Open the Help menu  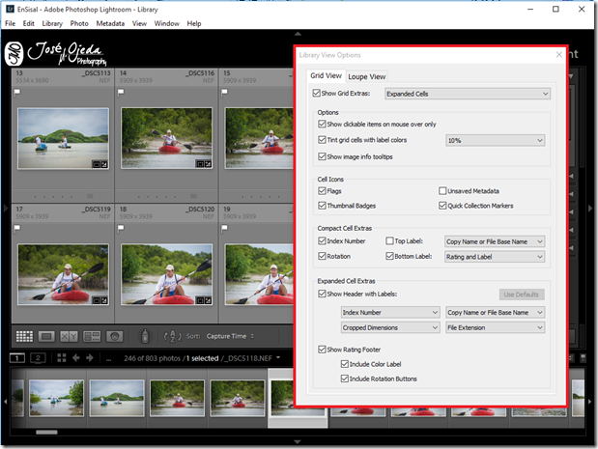(x=194, y=23)
